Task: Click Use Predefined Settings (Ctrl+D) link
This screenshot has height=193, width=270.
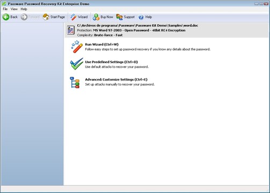Action: [x=111, y=62]
